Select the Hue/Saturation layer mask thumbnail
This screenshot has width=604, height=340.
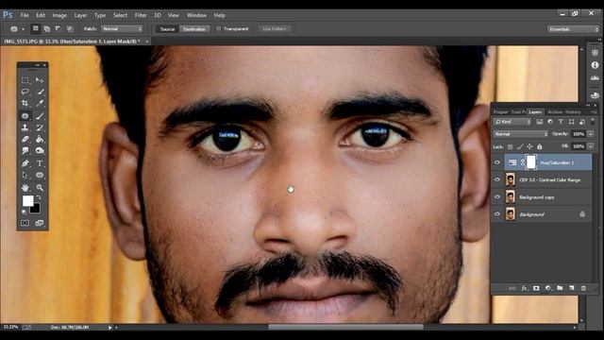[x=530, y=162]
